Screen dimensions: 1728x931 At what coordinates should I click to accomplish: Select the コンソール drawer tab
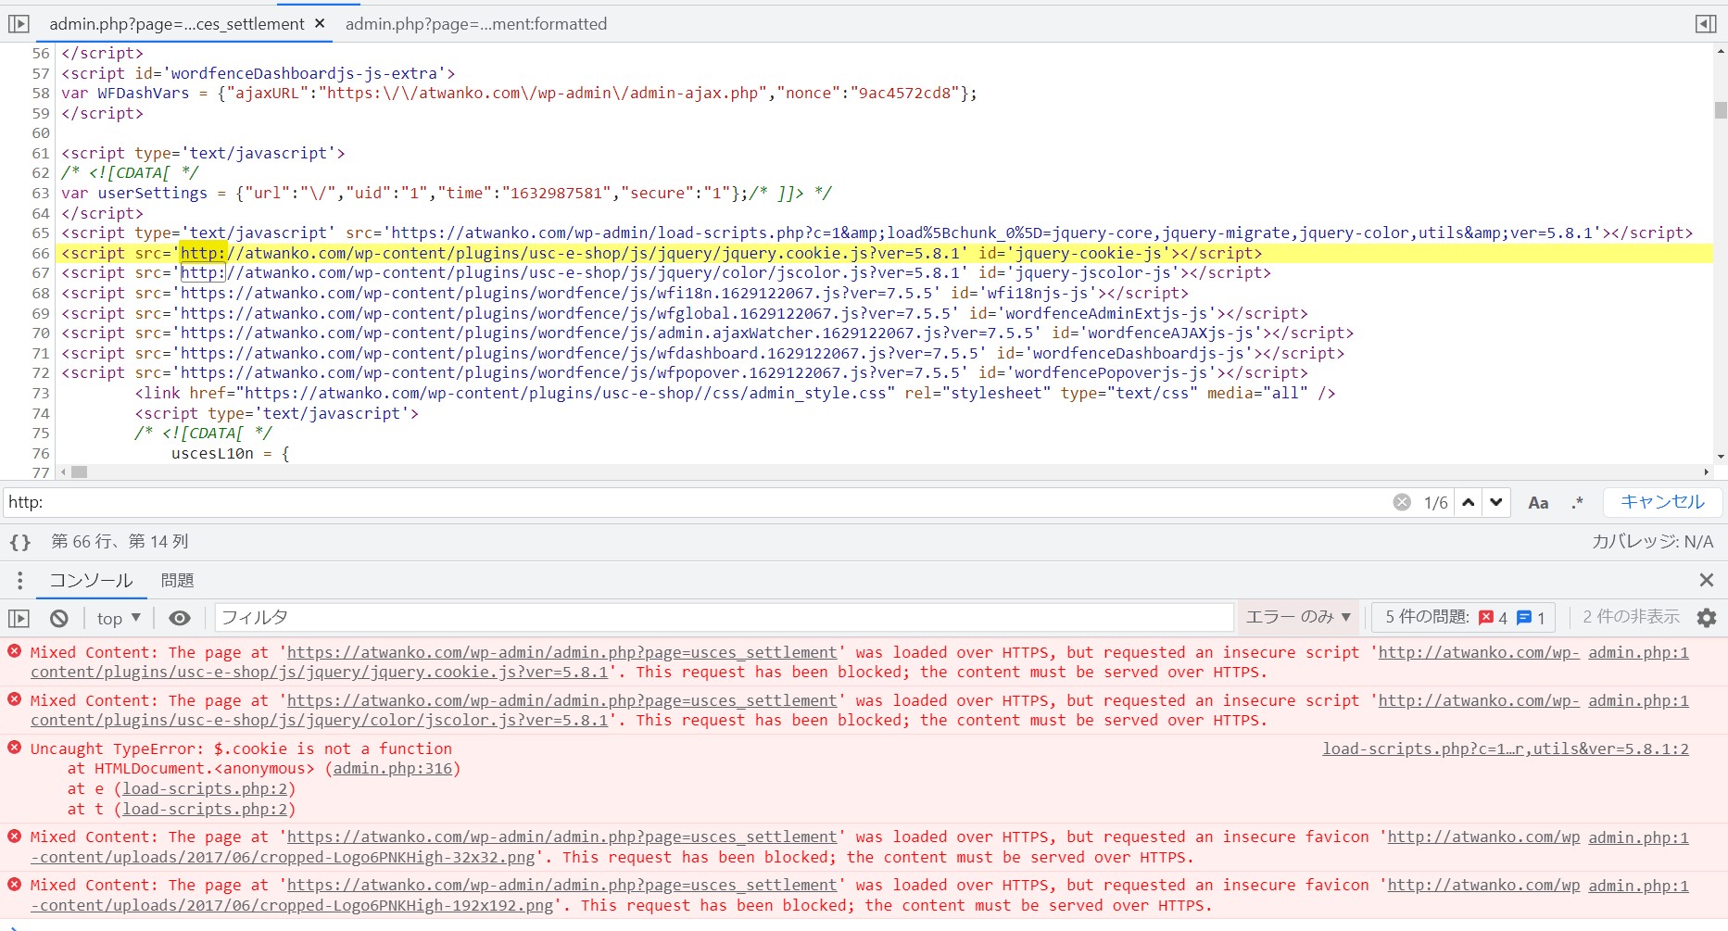click(x=91, y=581)
